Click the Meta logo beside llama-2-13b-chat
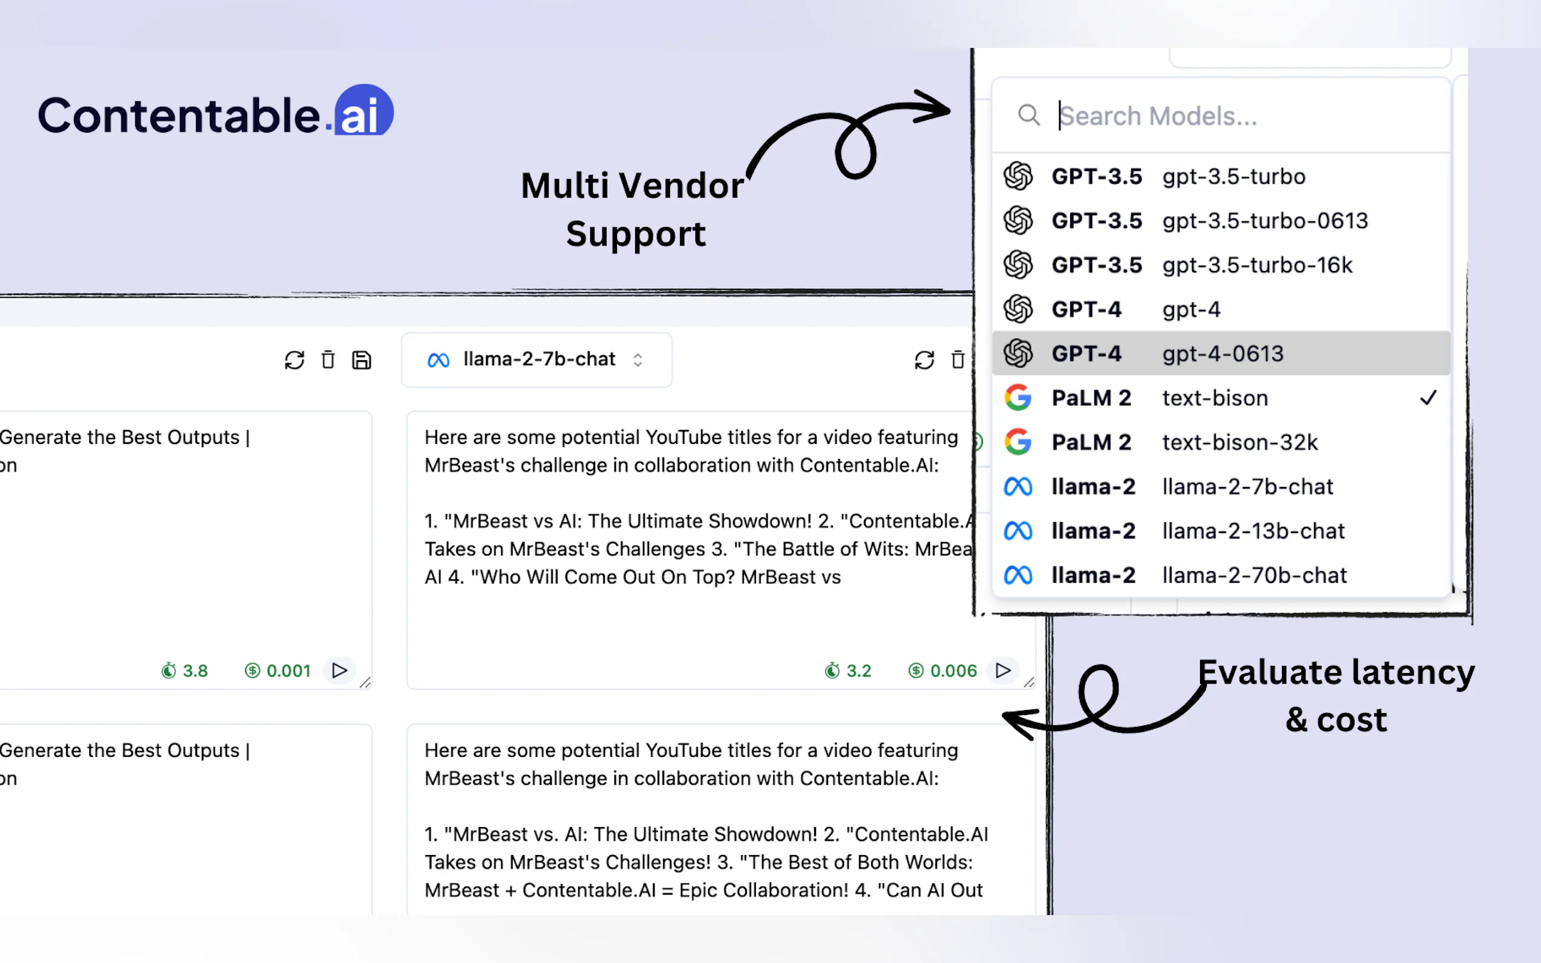 1017,531
